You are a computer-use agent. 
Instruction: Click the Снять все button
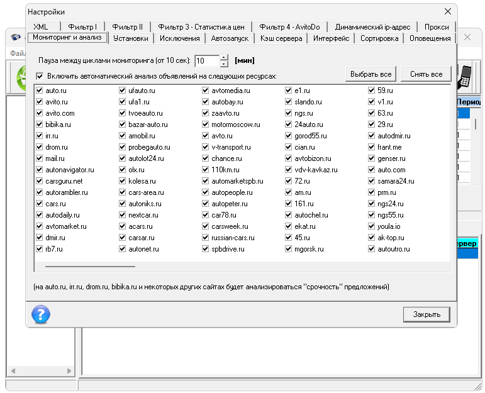(426, 74)
